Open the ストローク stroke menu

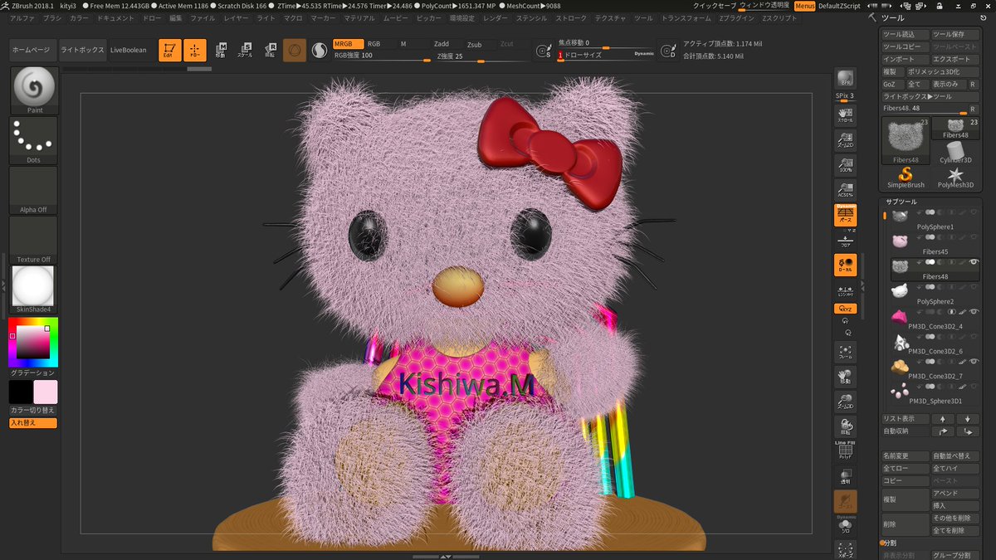tap(571, 17)
